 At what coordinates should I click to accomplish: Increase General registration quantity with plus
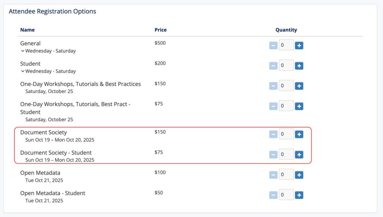click(299, 45)
